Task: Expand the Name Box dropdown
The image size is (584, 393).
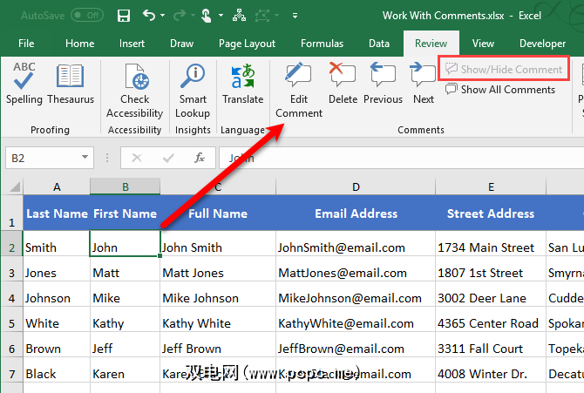Action: [x=85, y=158]
